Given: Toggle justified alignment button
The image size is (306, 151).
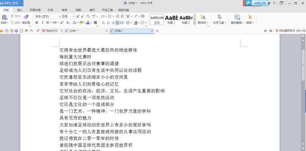Looking at the screenshot, I should tap(117, 23).
